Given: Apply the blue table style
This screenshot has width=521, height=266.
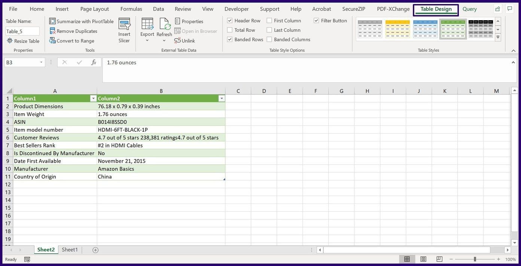Looking at the screenshot, I should (425, 29).
